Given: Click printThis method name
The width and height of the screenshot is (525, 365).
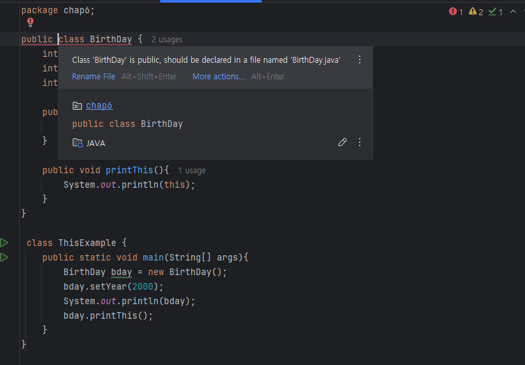Looking at the screenshot, I should click(x=129, y=170).
